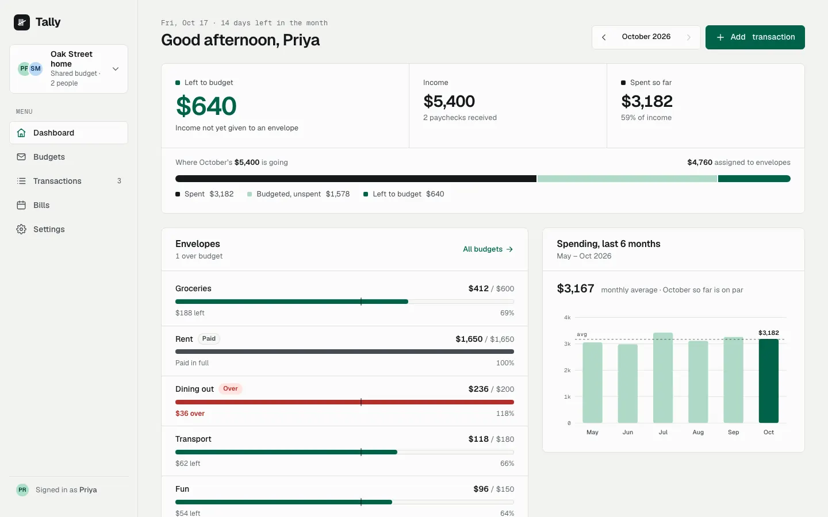Viewport: 828px width, 517px height.
Task: Click the Oct bar in spending chart
Action: point(769,381)
